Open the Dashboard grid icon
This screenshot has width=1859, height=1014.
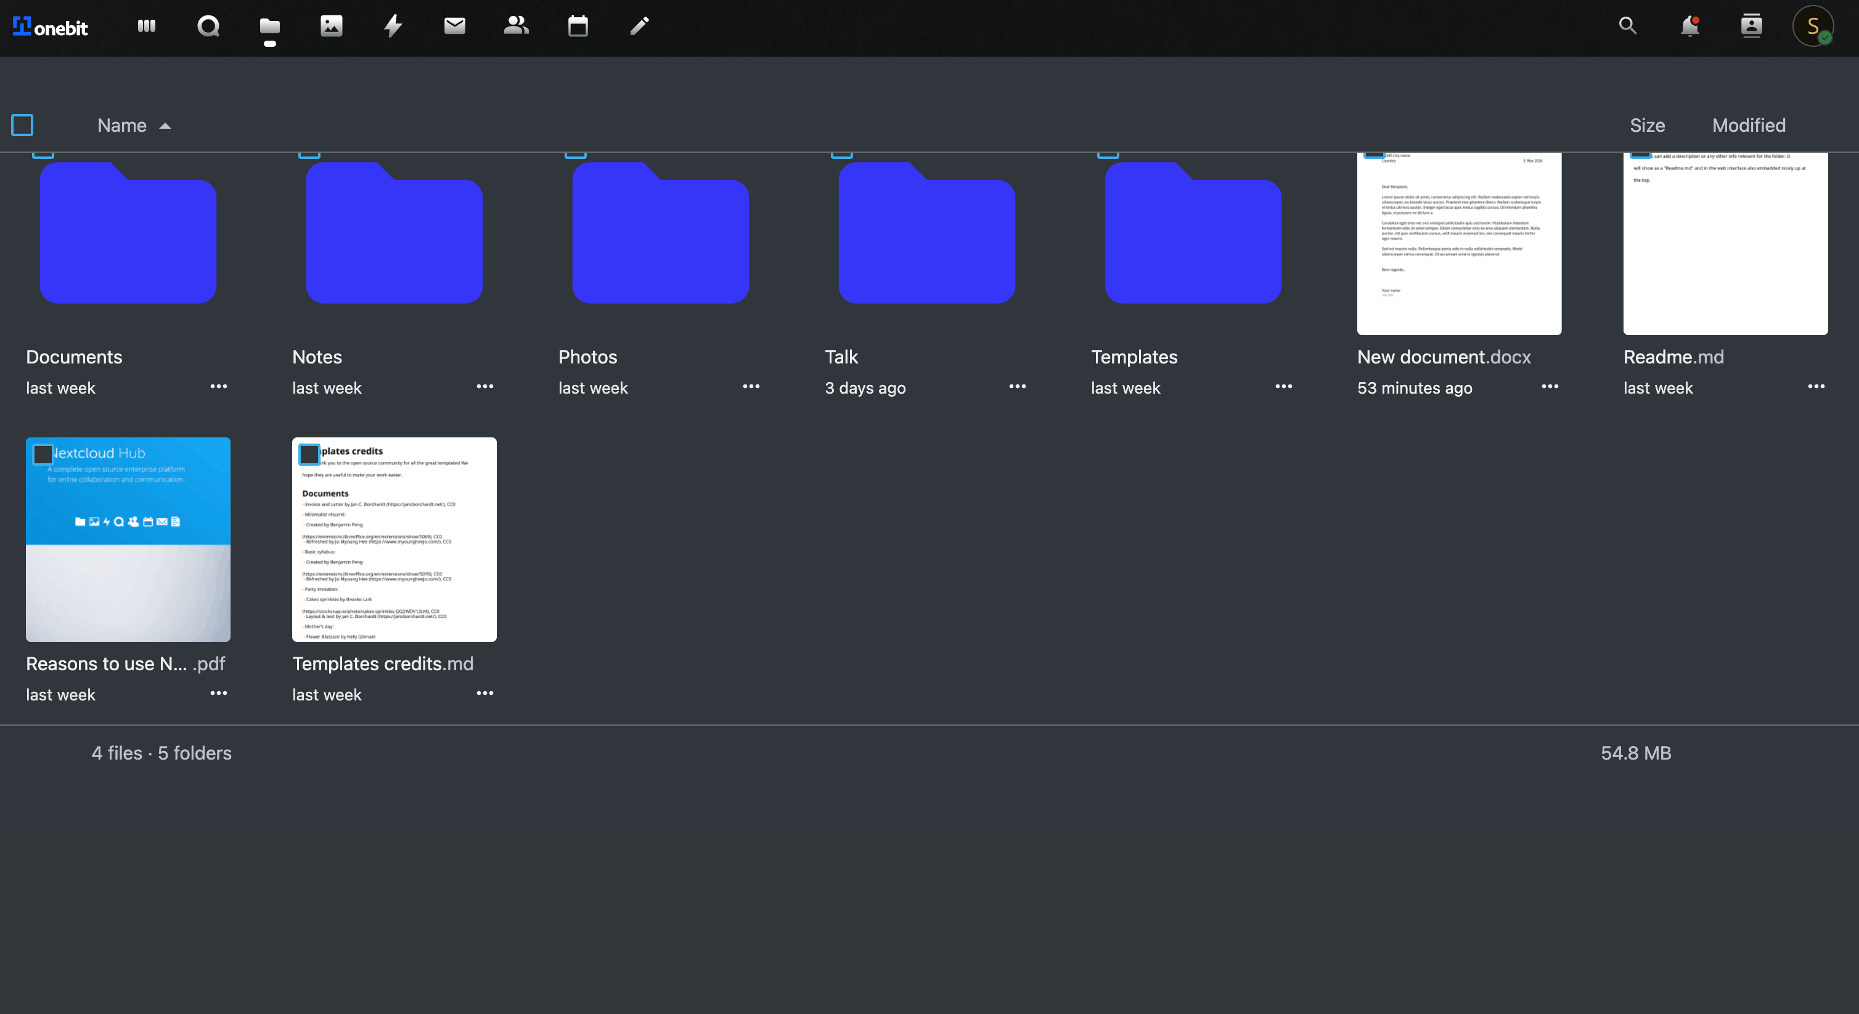[x=147, y=26]
